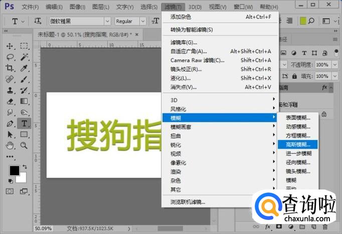Toggle text orientation in options bar
This screenshot has height=234, width=342.
(x=38, y=21)
